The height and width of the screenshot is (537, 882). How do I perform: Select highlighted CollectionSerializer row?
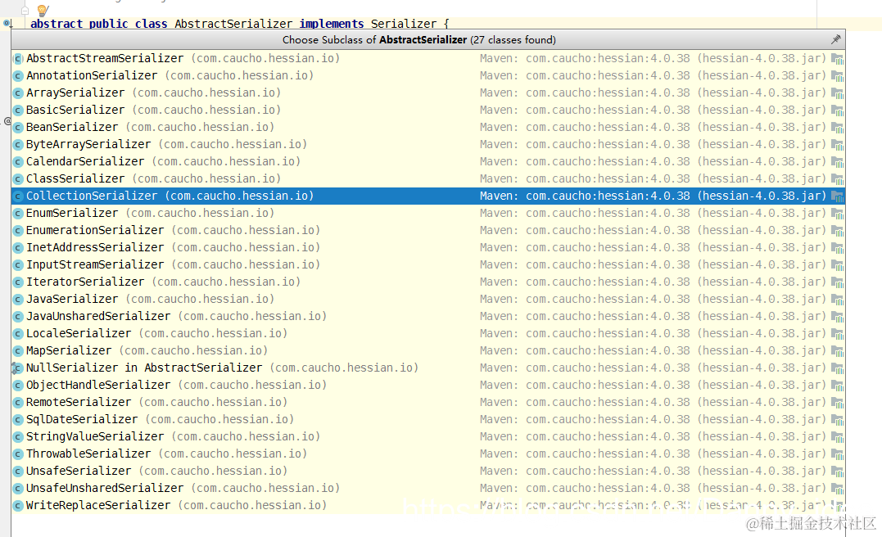(x=428, y=196)
